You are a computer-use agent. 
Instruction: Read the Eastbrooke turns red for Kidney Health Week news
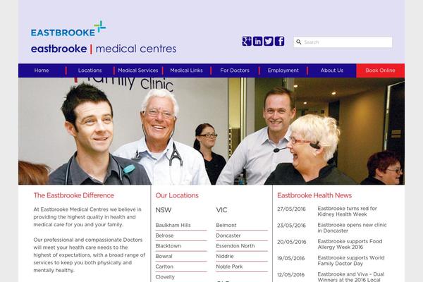tap(347, 211)
